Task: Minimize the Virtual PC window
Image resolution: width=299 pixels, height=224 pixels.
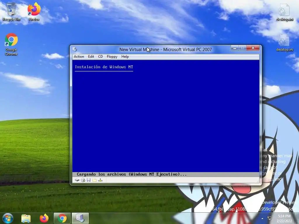Action: coord(235,48)
